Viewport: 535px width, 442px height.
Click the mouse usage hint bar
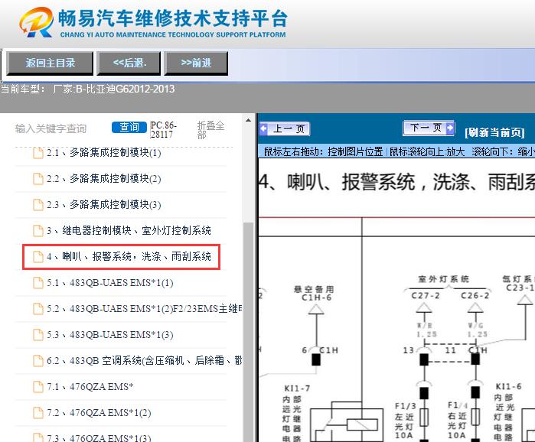(x=397, y=151)
